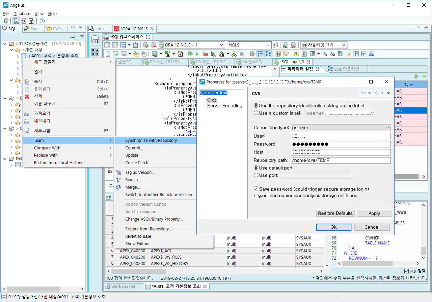This screenshot has width=432, height=302.
Task: Click the new blank document icon
Action: (108, 54)
